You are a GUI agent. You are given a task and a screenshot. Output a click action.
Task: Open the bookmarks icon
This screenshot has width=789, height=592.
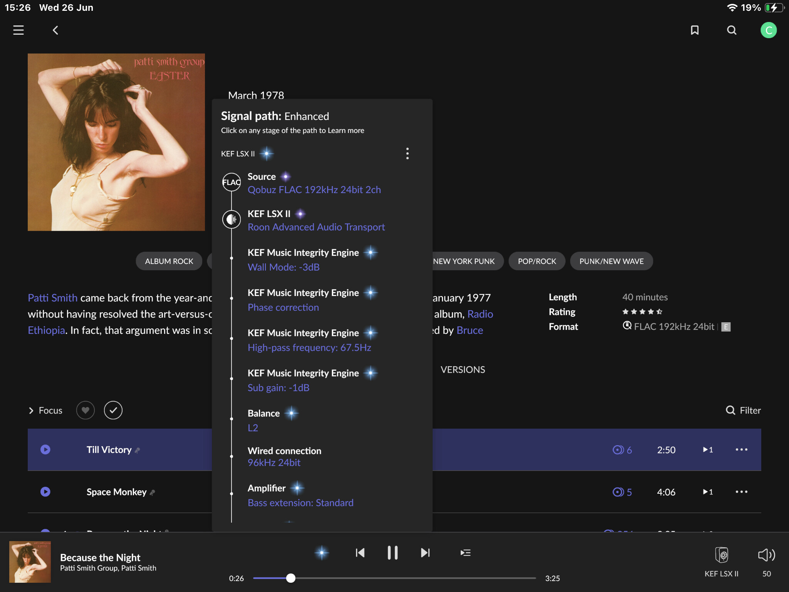click(695, 30)
